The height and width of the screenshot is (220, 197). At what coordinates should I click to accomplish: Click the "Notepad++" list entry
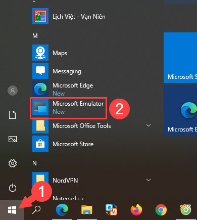pos(68,198)
